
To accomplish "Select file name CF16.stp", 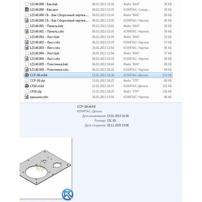I will (36, 92).
